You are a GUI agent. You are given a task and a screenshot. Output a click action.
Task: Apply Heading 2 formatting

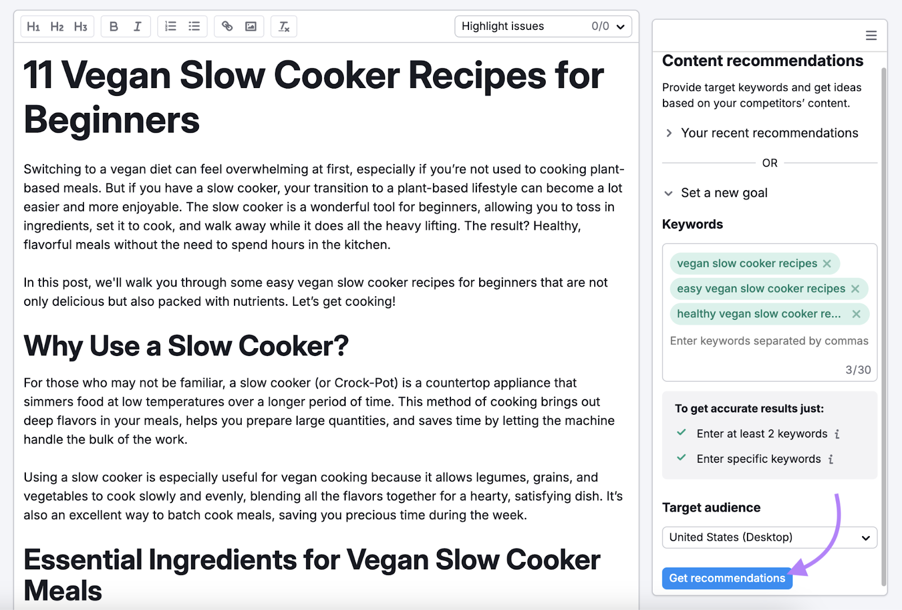tap(56, 26)
